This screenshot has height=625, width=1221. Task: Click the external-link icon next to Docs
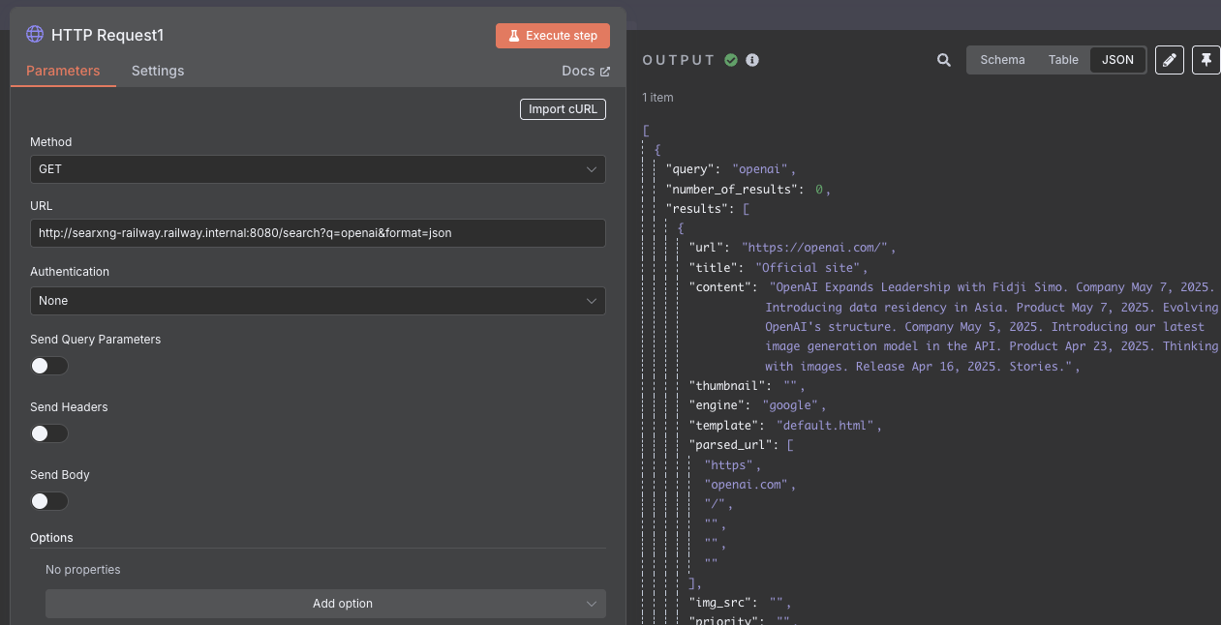pyautogui.click(x=606, y=70)
